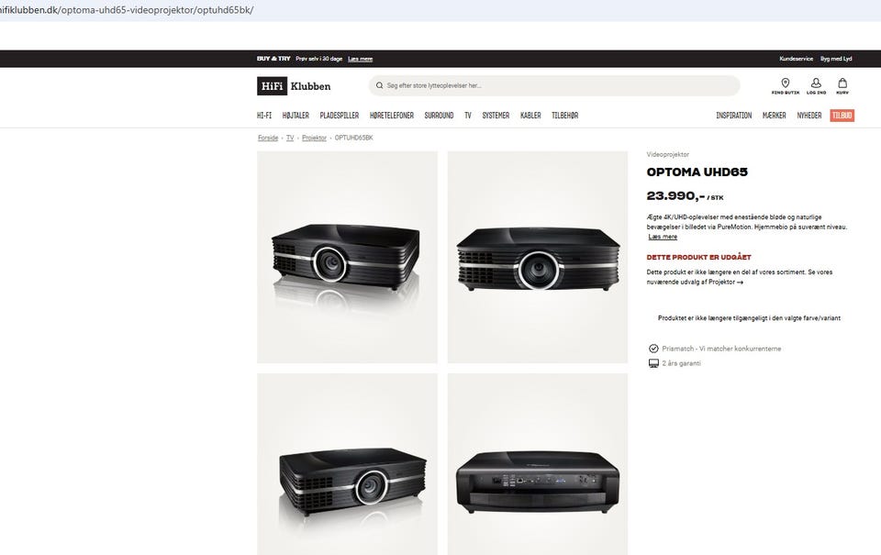The image size is (881, 555).
Task: Focus the search input field
Action: tap(554, 85)
